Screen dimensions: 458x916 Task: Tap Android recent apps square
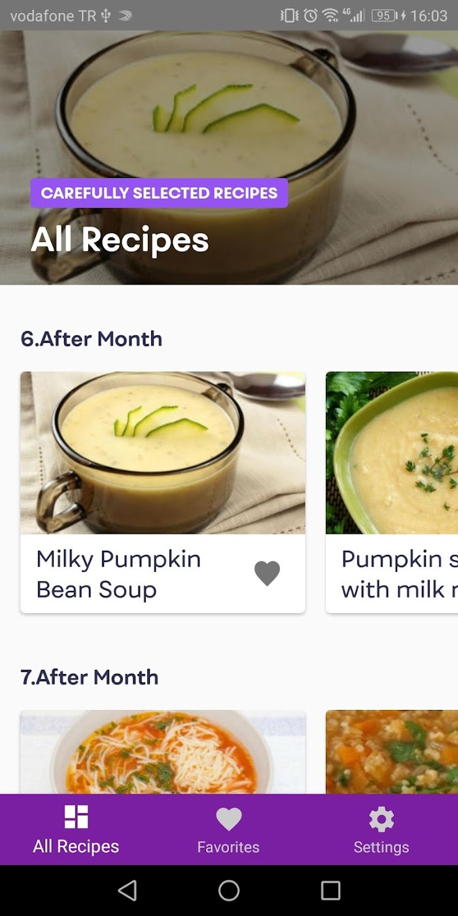tap(330, 890)
